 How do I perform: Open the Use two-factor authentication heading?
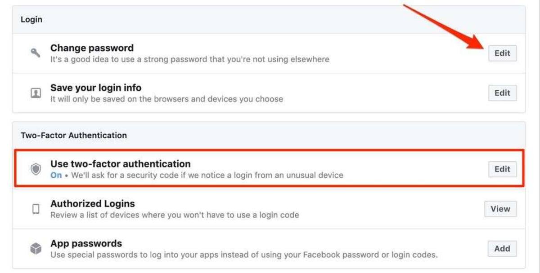click(x=121, y=164)
